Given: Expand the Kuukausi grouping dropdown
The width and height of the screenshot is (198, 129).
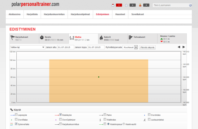Looking at the screenshot, I should click(x=130, y=47).
